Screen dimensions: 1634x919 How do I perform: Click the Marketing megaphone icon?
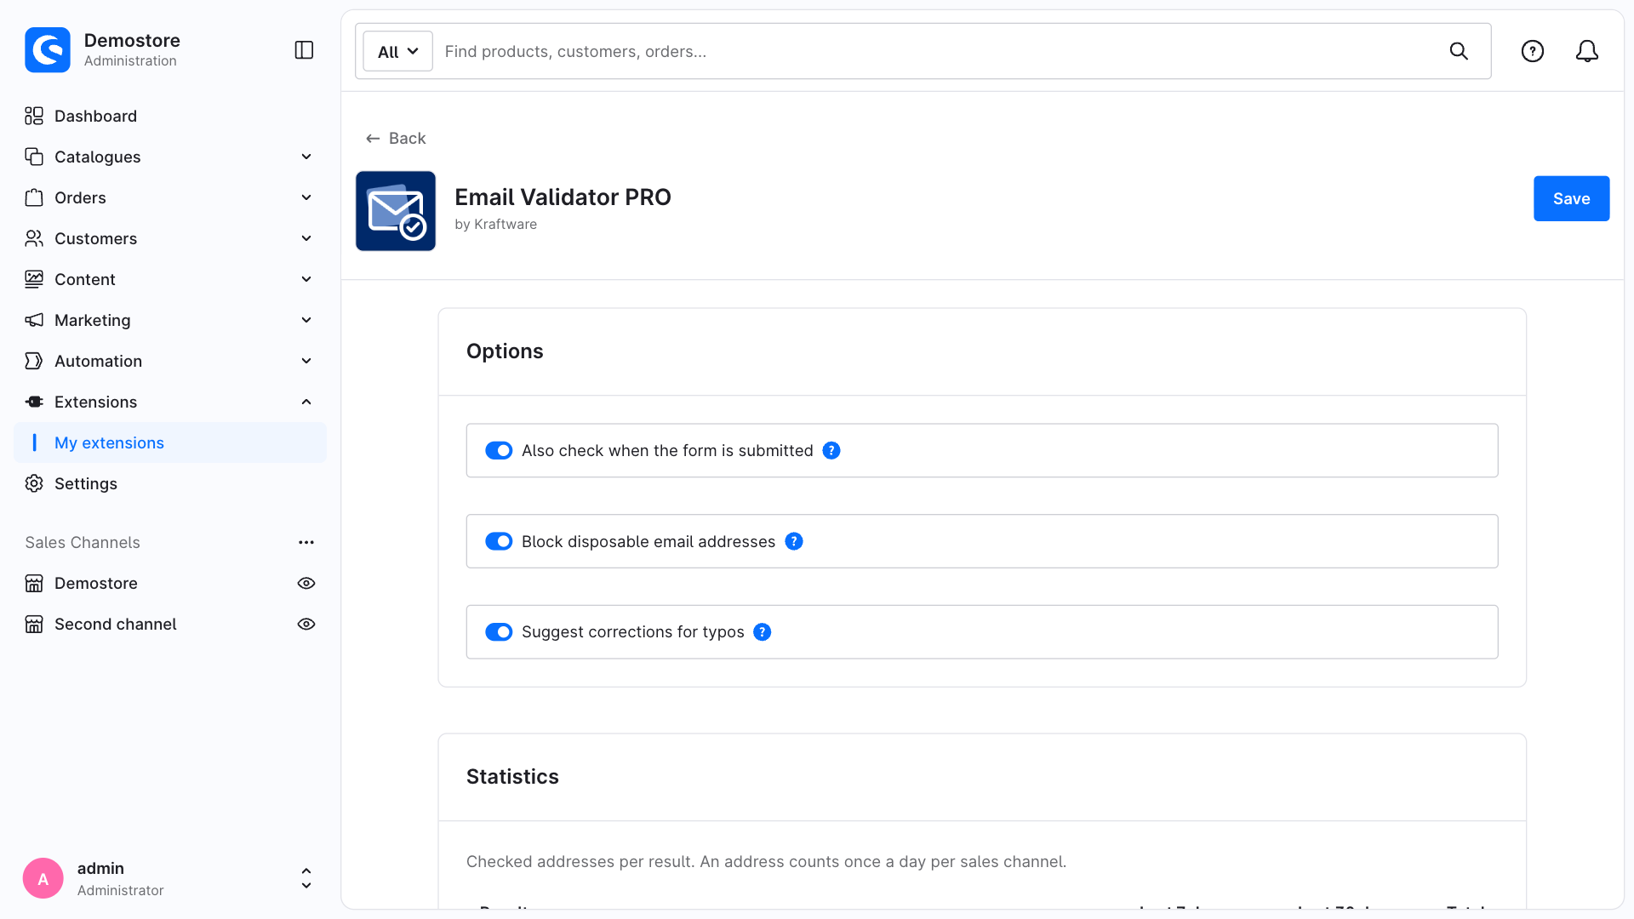34,320
